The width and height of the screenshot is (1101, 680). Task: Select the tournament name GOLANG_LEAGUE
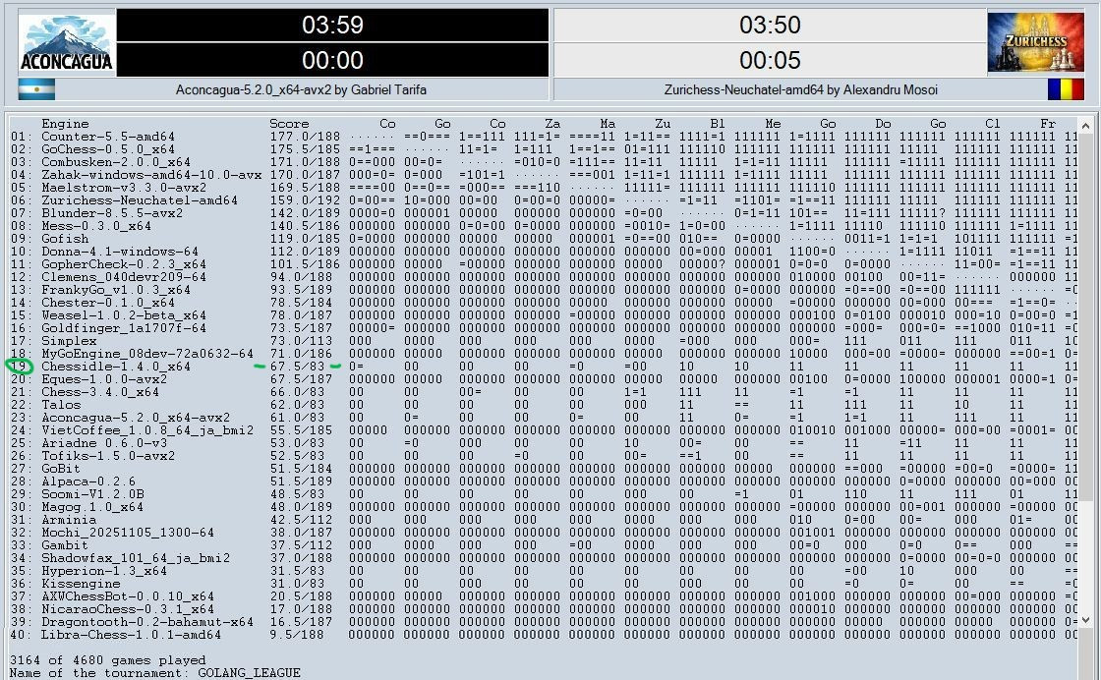click(x=250, y=673)
